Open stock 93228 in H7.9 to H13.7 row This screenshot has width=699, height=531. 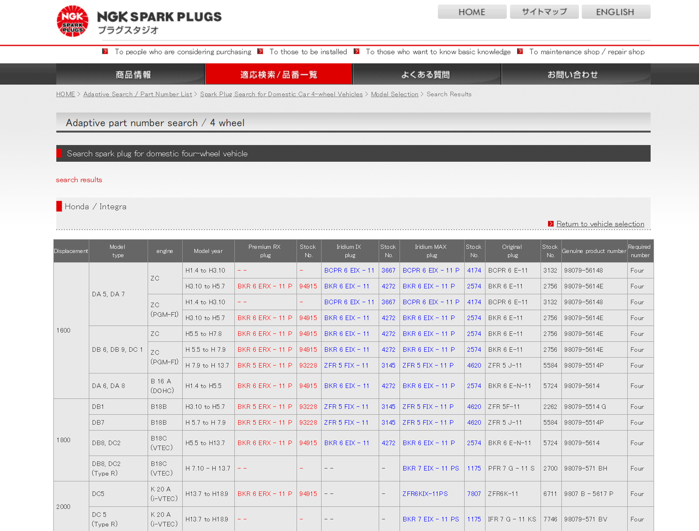(308, 366)
